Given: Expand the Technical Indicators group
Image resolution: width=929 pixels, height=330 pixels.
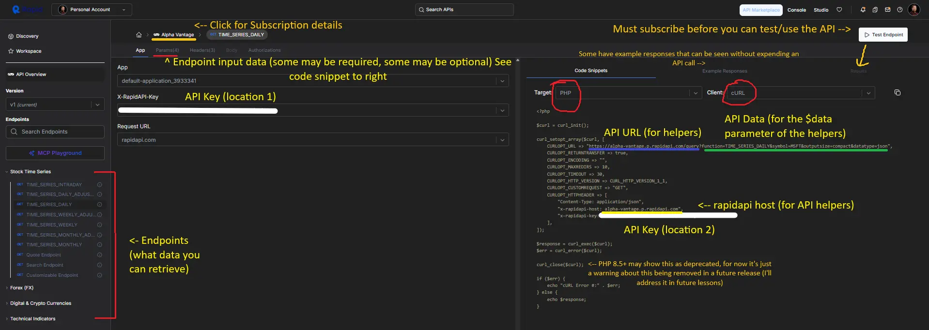Looking at the screenshot, I should tap(32, 319).
